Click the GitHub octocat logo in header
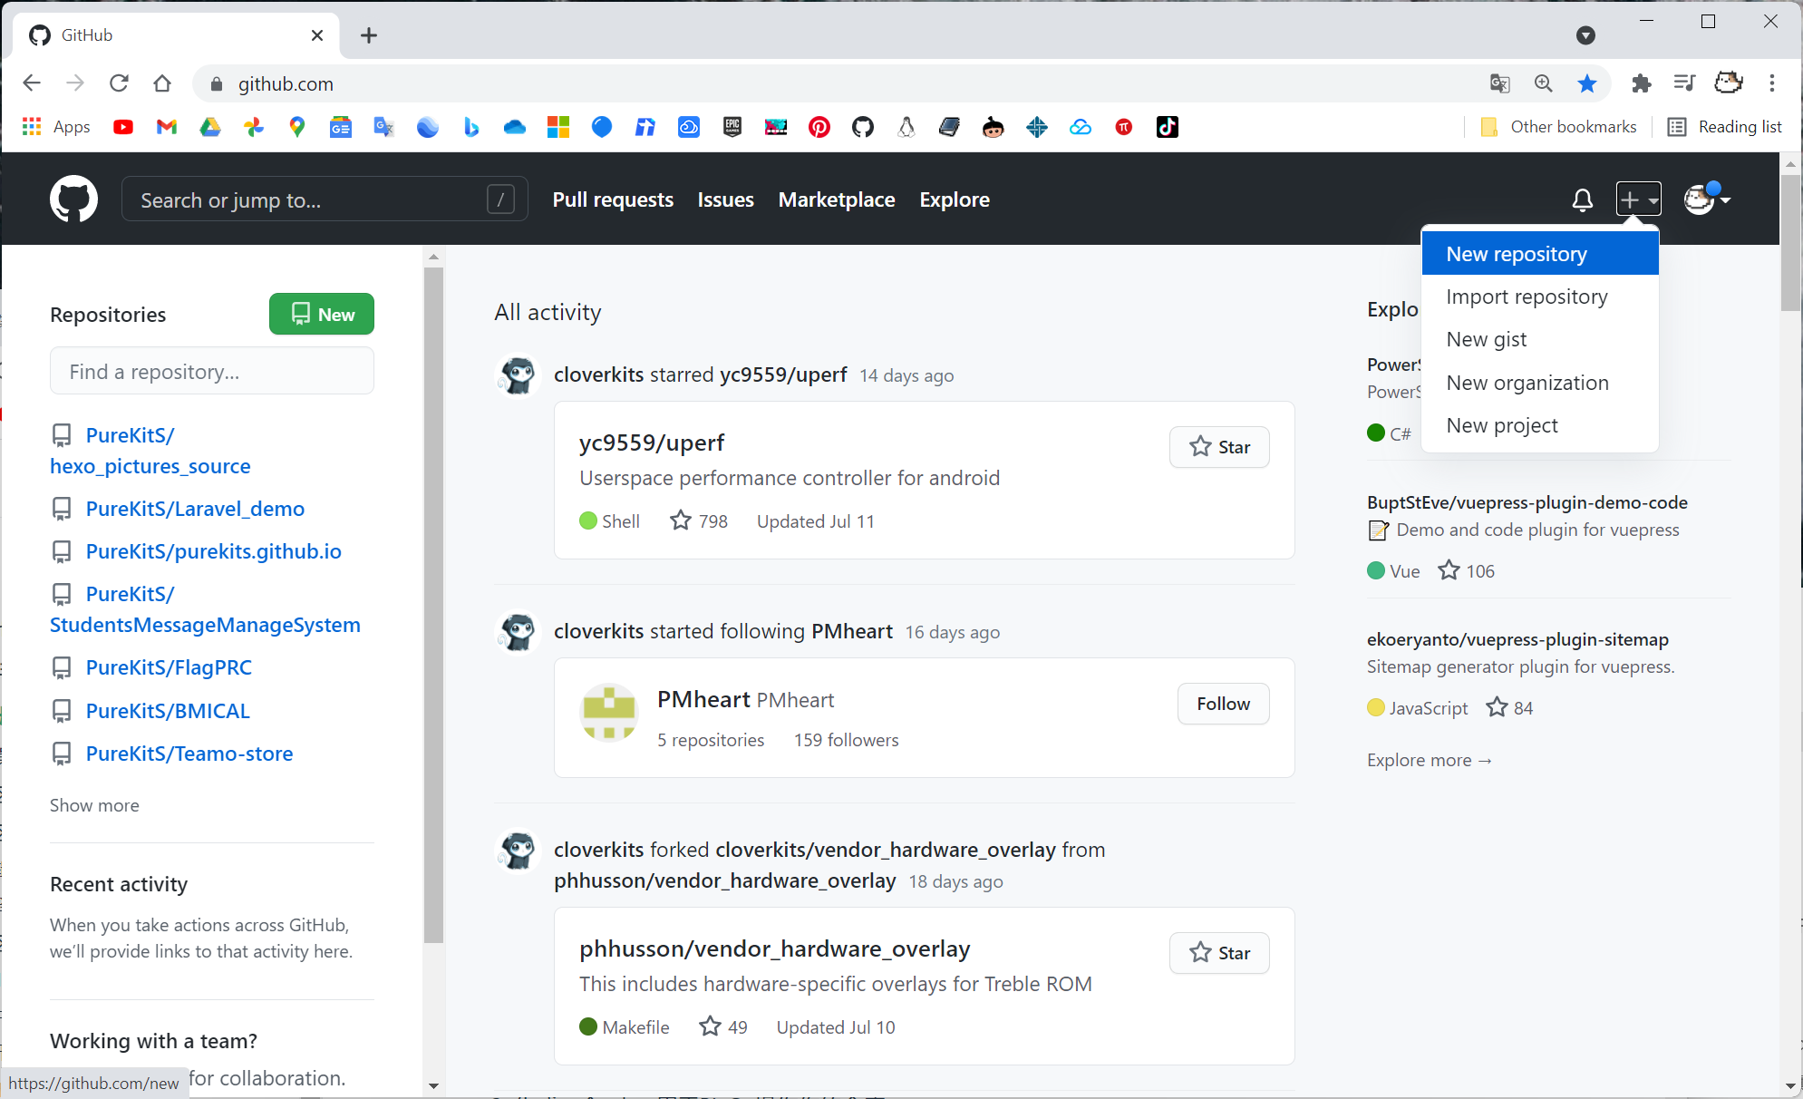The width and height of the screenshot is (1803, 1099). 73,199
